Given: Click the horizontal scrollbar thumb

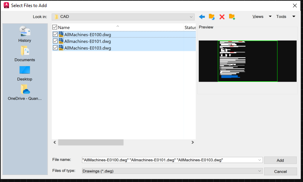Looking at the screenshot, I should click(x=91, y=142).
